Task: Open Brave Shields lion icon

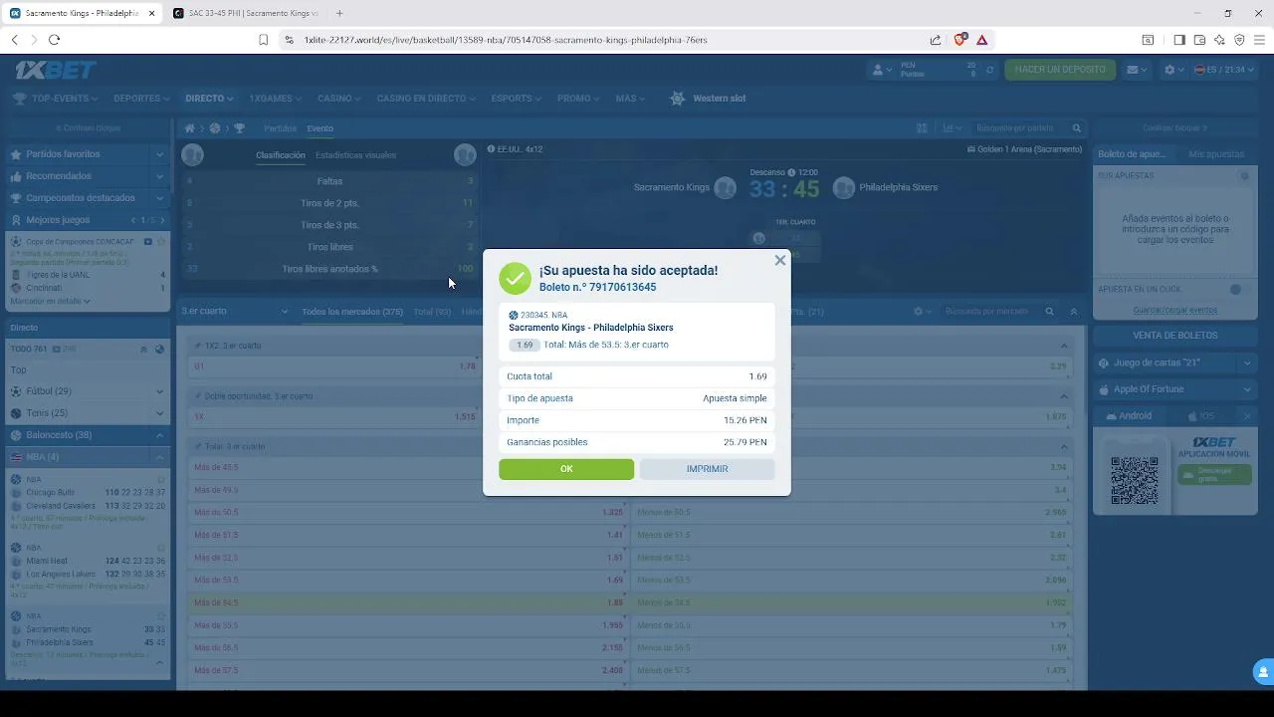Action: point(960,40)
